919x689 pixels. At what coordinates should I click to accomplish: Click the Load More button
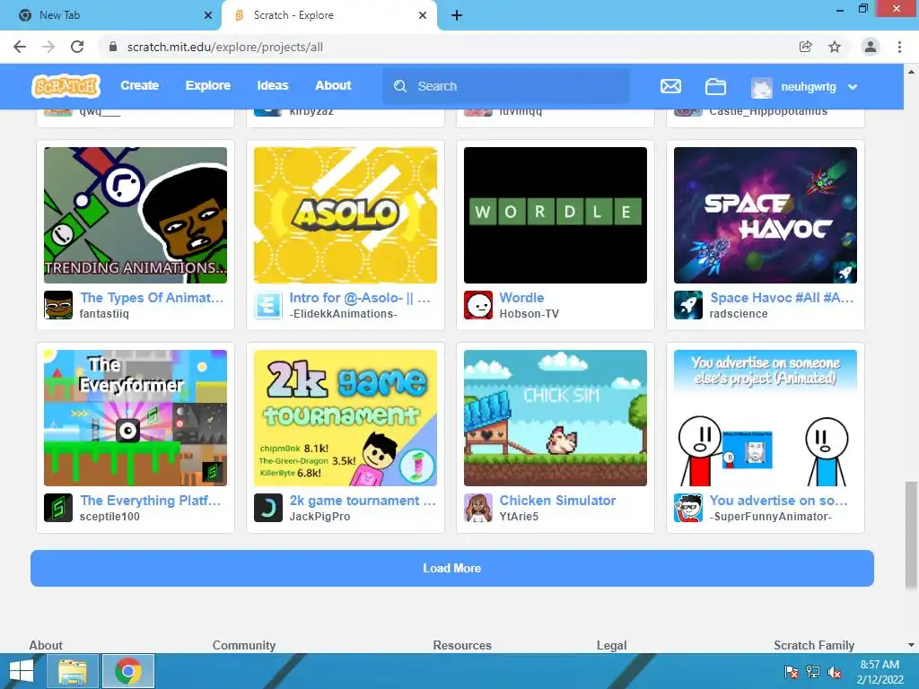click(452, 568)
